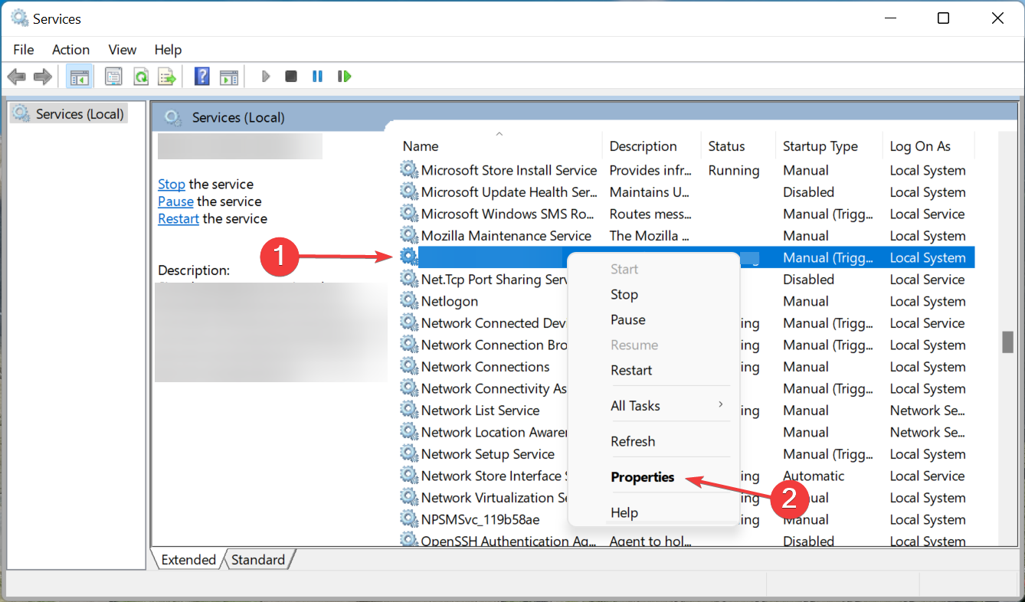Screen dimensions: 1025x602
Task: Click the toolbar Start Service play icon
Action: (x=266, y=77)
